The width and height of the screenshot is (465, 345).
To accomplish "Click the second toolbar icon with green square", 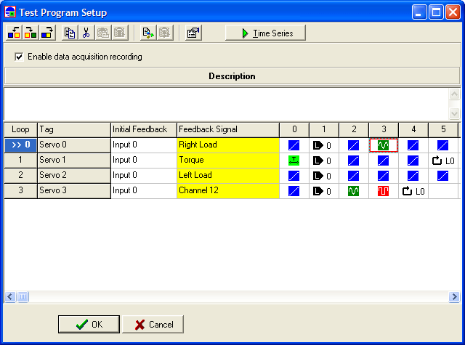I will pyautogui.click(x=31, y=33).
